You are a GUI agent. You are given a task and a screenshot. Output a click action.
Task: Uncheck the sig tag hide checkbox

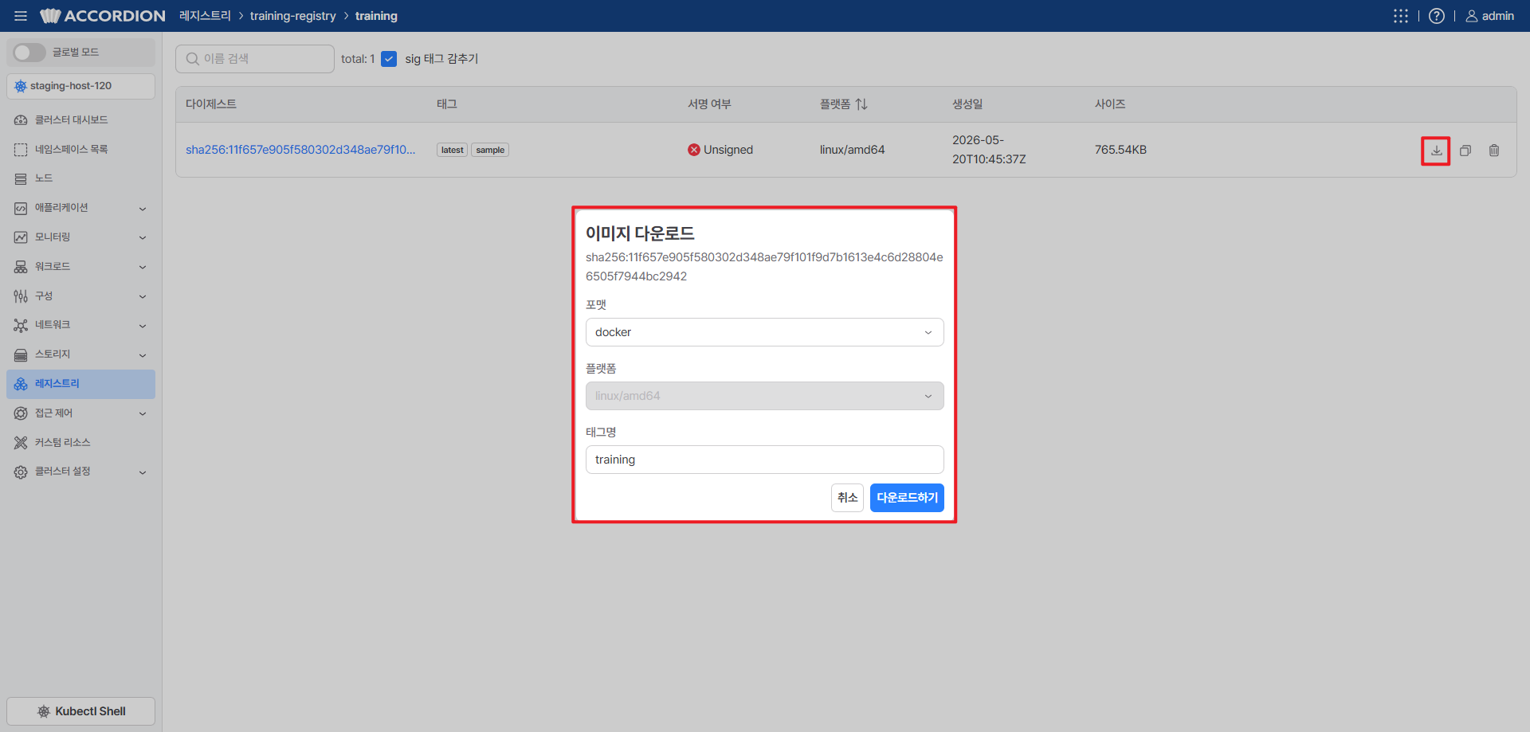click(389, 59)
